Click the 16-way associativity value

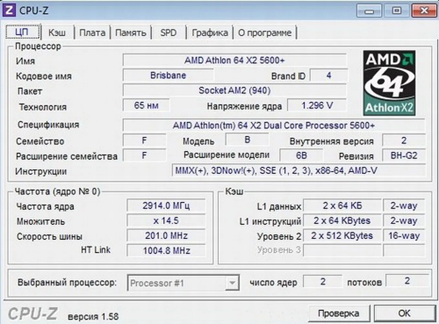point(404,236)
